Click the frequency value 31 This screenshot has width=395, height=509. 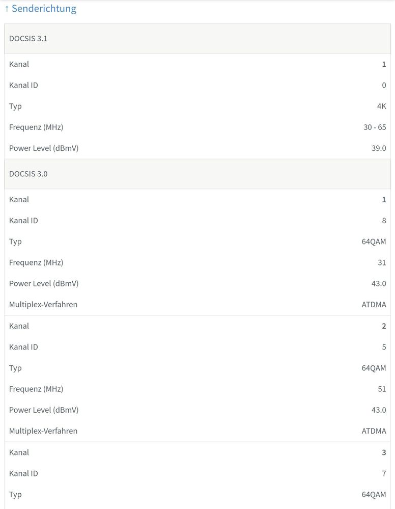(382, 262)
